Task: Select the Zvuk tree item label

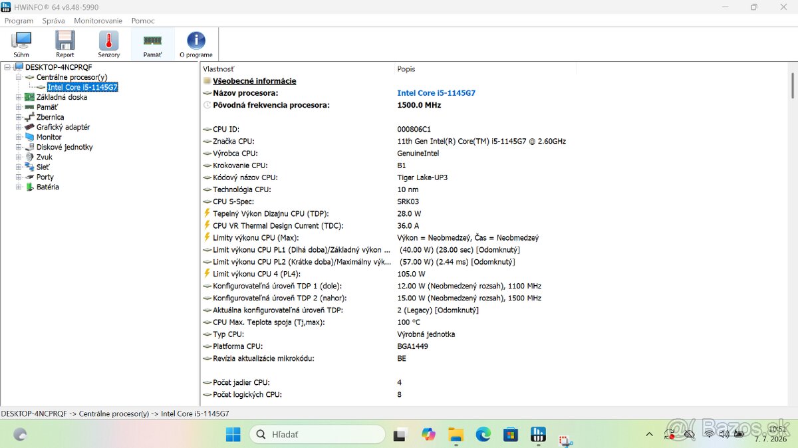Action: (43, 157)
